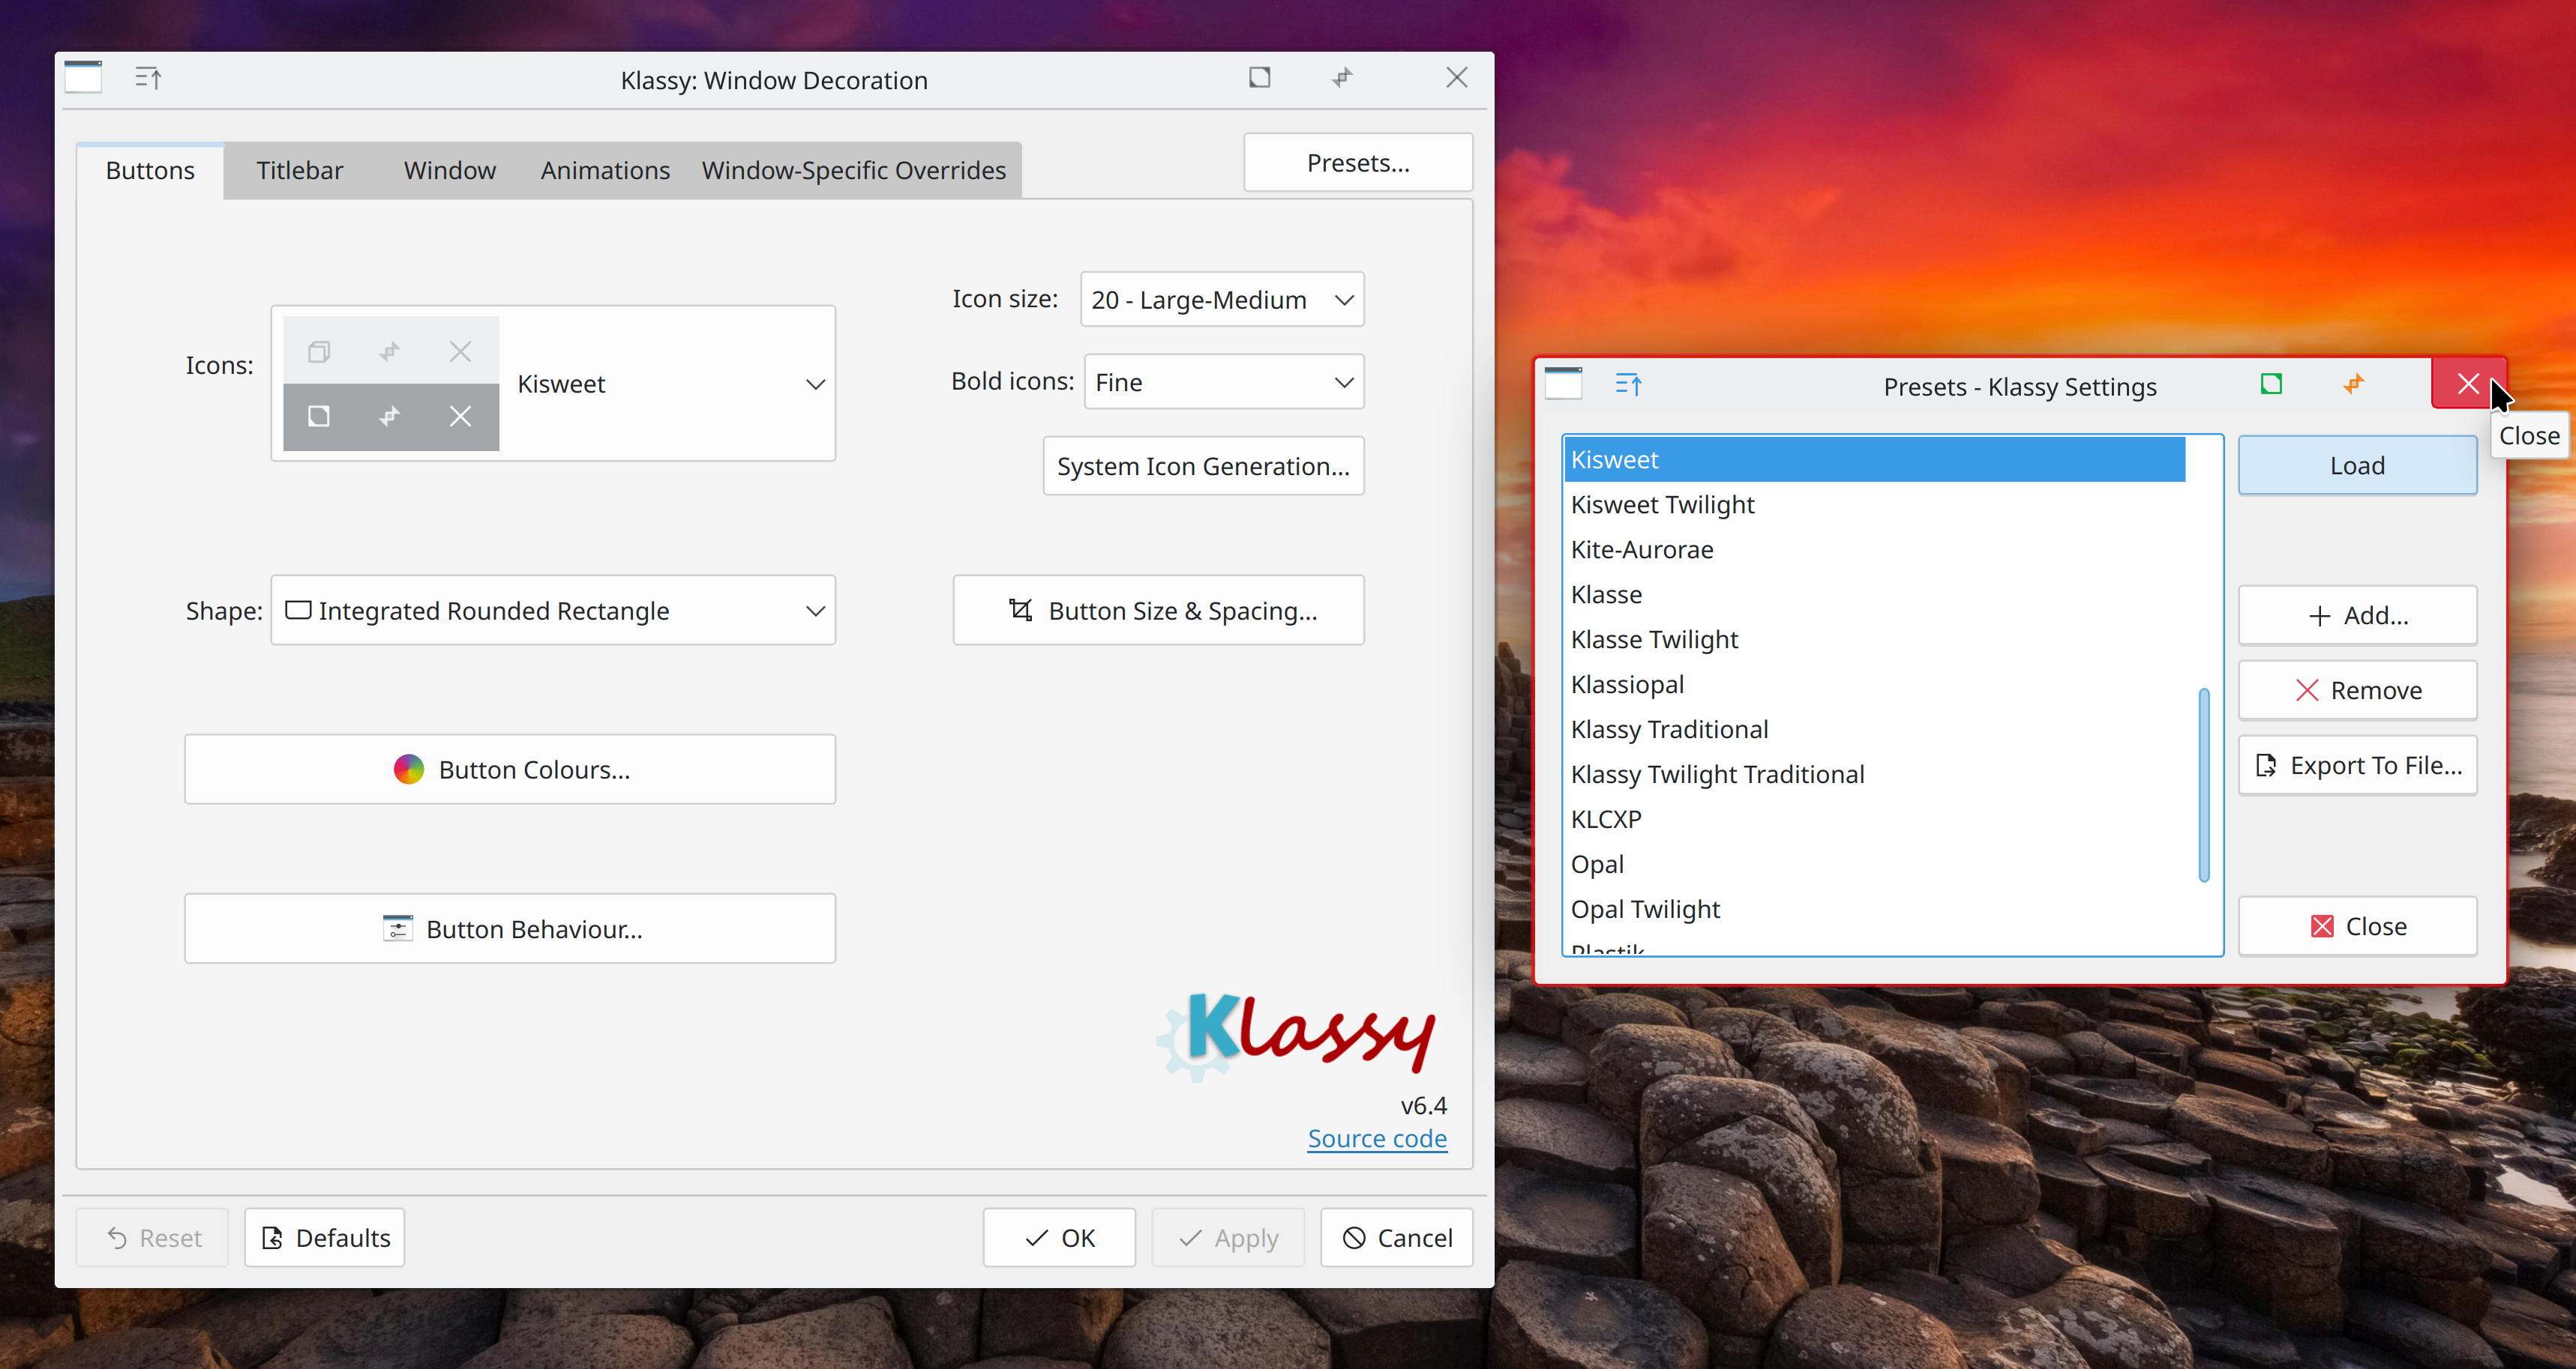
Task: Open Button Size & Spacing... dialog
Action: pos(1158,611)
